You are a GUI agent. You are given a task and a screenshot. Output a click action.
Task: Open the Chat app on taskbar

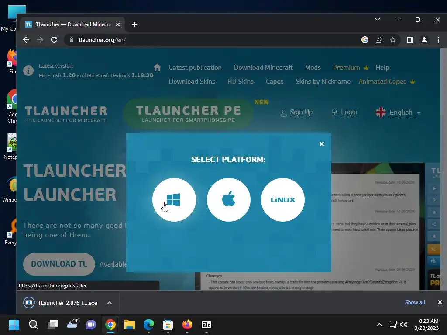pyautogui.click(x=91, y=325)
